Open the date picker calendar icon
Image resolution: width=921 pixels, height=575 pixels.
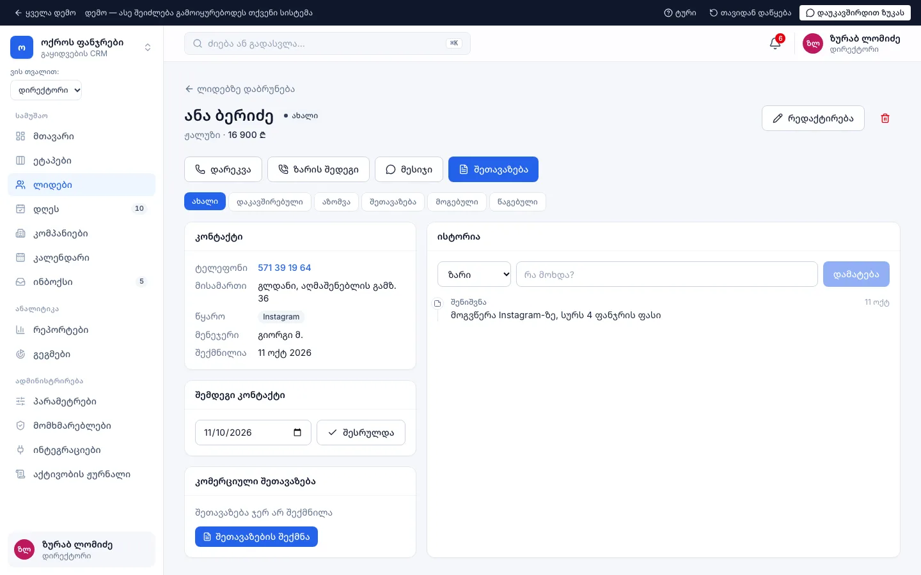pos(297,433)
